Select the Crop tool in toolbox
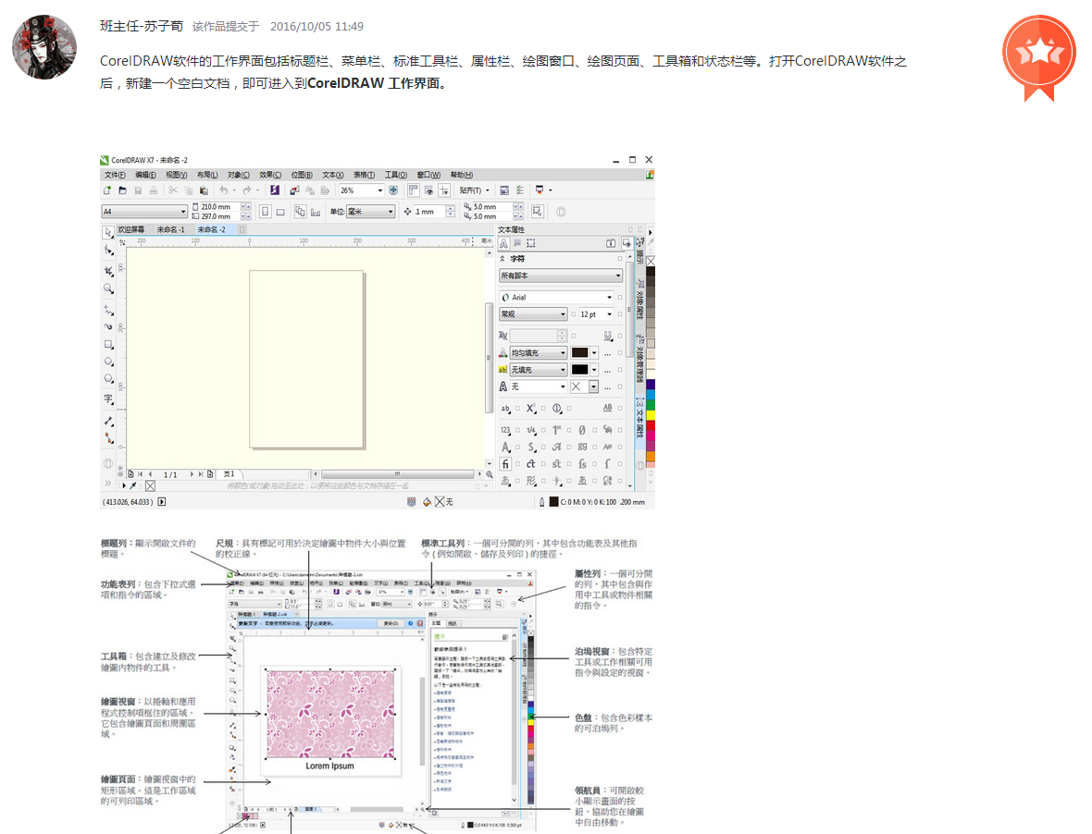 108,270
